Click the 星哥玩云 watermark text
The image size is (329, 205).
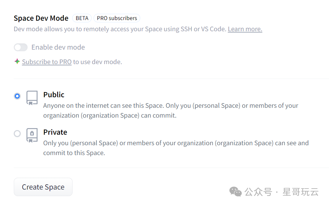point(300,192)
